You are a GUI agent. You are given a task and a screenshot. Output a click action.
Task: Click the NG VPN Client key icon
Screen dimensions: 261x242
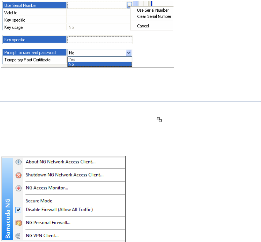[x=18, y=236]
